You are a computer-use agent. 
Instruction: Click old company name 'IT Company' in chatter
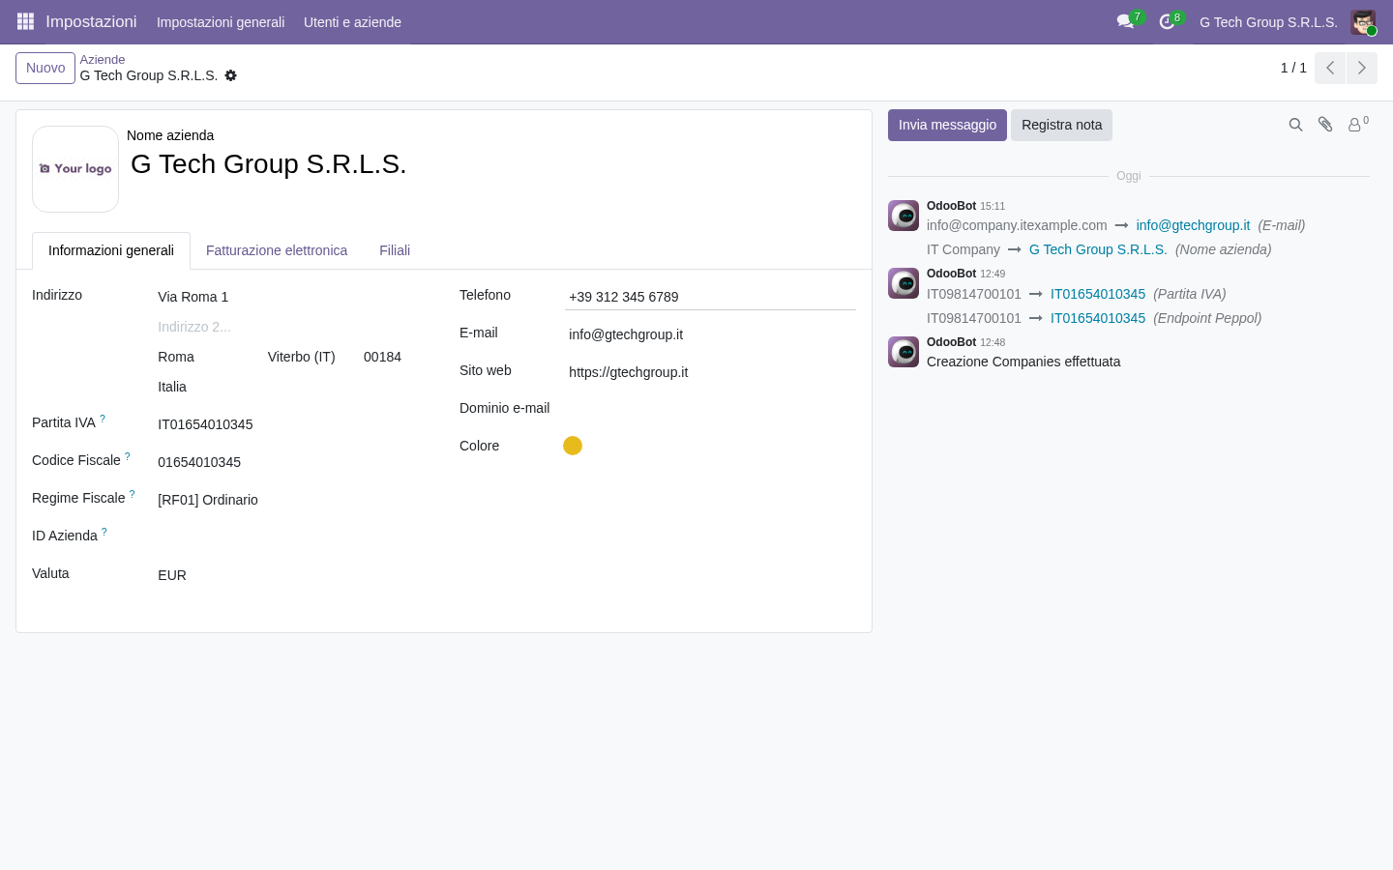[963, 249]
